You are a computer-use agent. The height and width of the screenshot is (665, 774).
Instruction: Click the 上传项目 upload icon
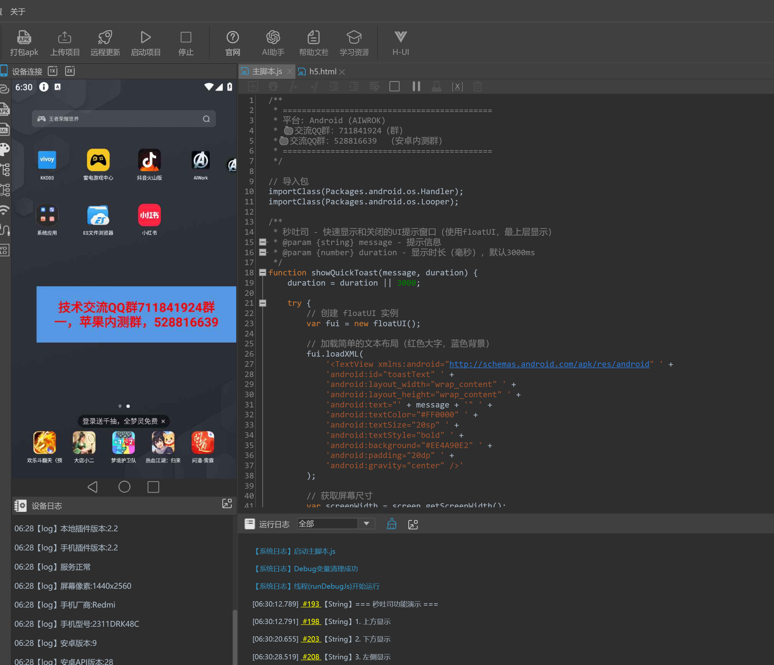(65, 38)
